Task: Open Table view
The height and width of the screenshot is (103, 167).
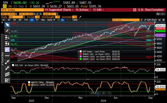Action: point(75,20)
